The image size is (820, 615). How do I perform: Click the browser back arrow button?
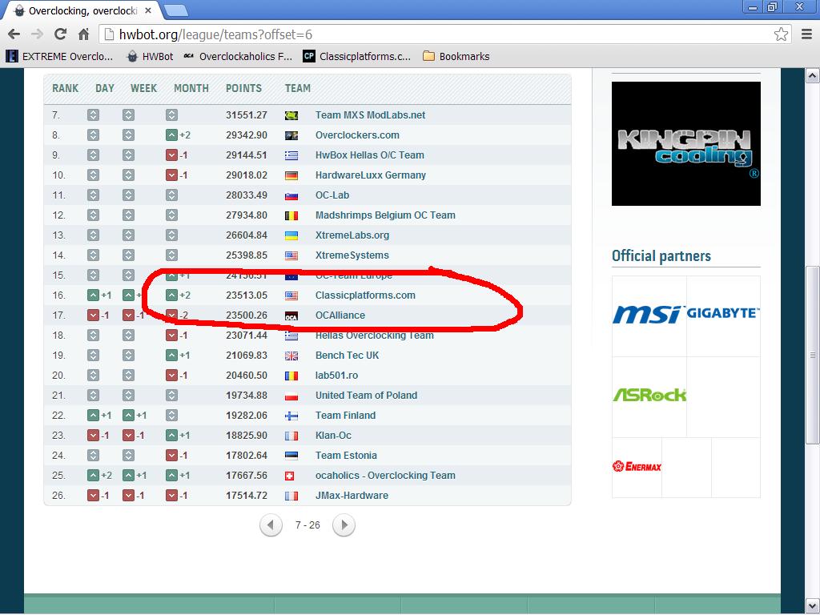14,34
